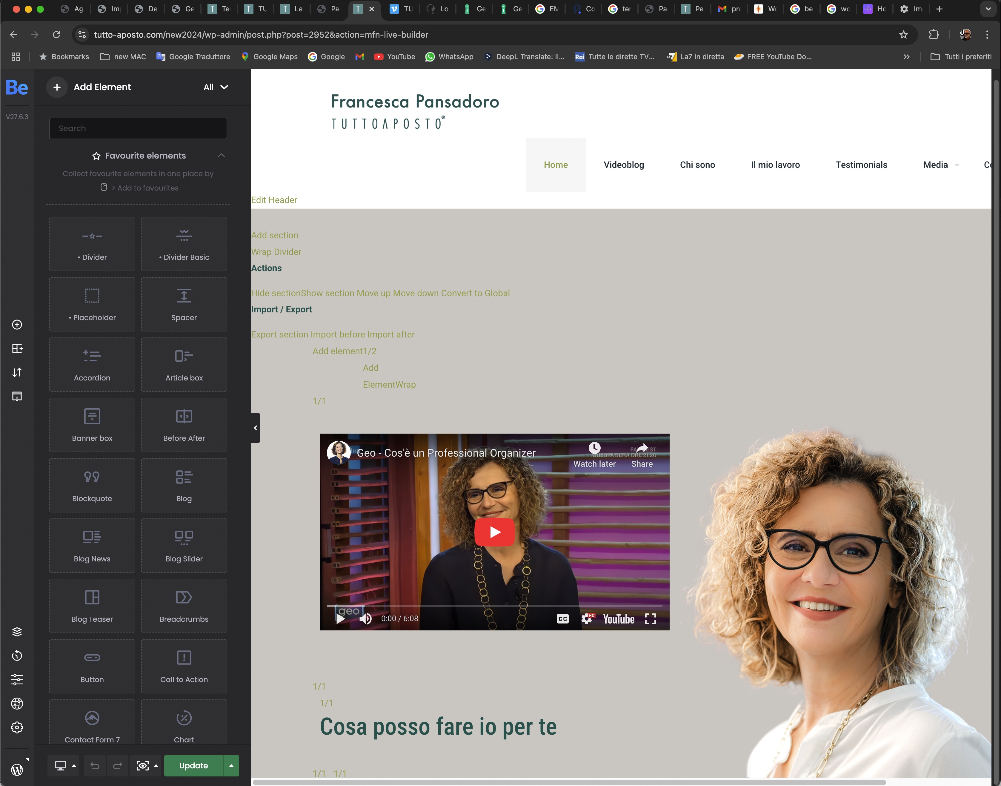Open the revisions history icon
Image resolution: width=1001 pixels, height=786 pixels.
pyautogui.click(x=17, y=655)
